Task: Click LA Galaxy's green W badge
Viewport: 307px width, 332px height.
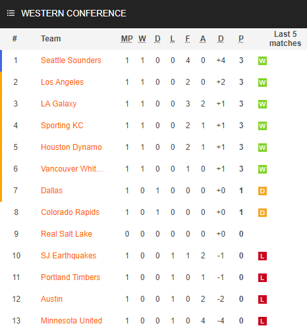Action: coord(262,104)
